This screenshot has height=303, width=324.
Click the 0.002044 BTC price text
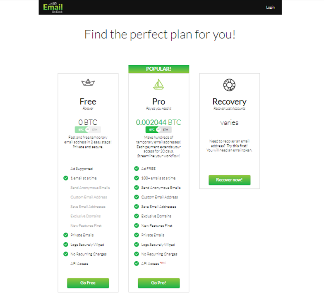tap(158, 122)
